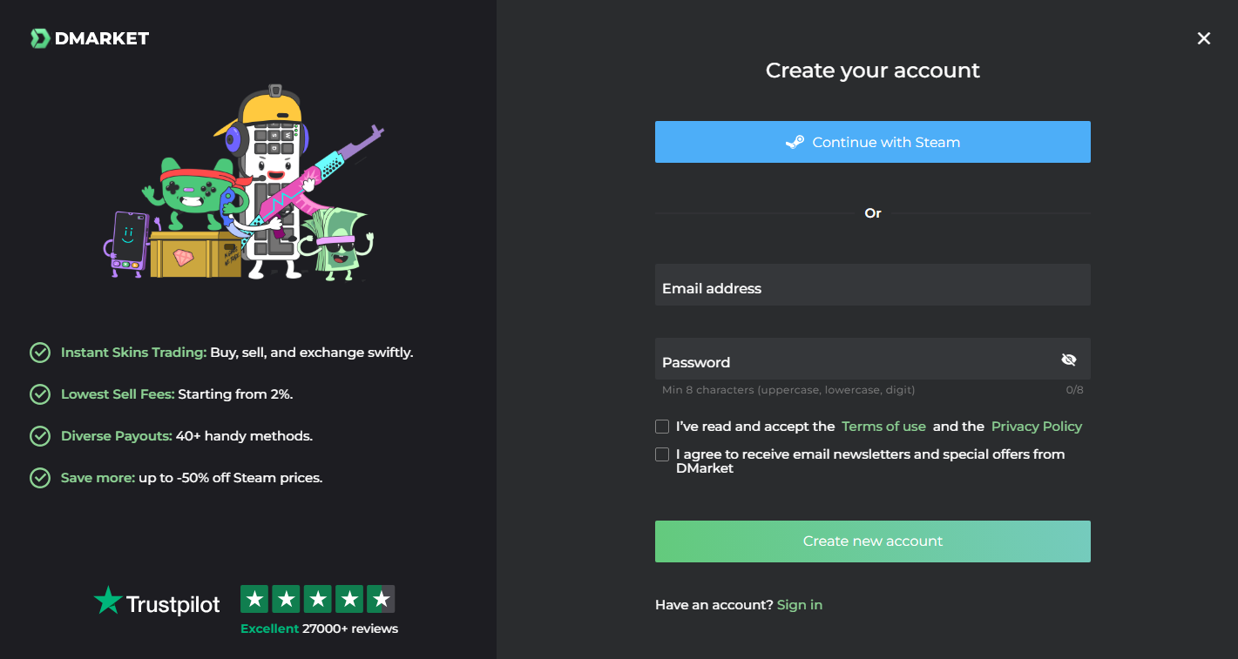
Task: Close the signup dialog with X
Action: 1204,38
